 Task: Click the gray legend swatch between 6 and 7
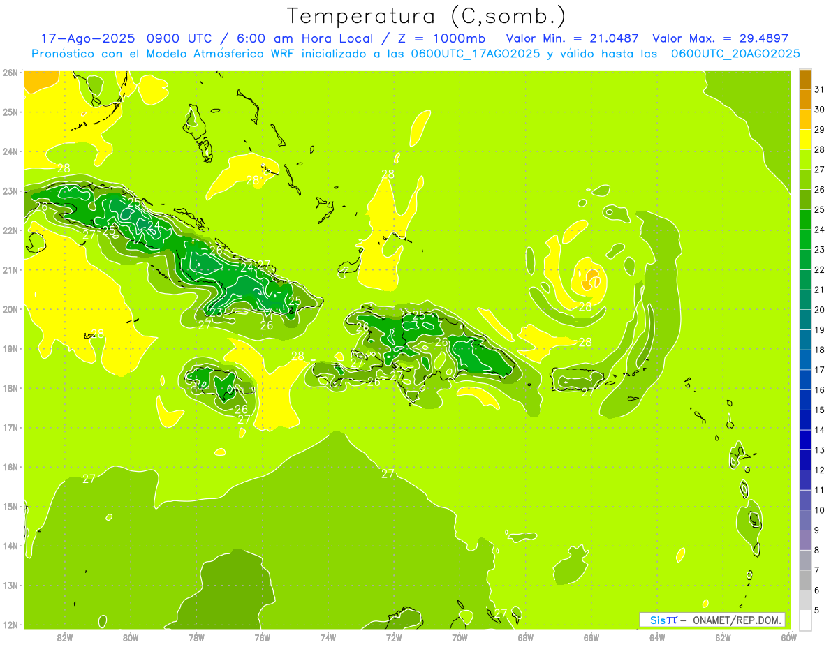(x=805, y=580)
